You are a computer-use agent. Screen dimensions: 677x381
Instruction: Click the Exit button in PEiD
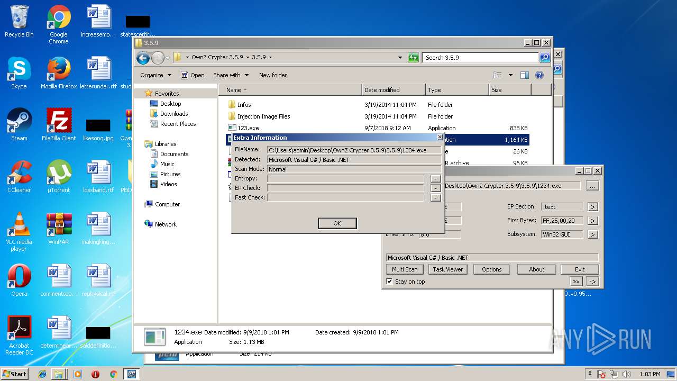(x=580, y=269)
